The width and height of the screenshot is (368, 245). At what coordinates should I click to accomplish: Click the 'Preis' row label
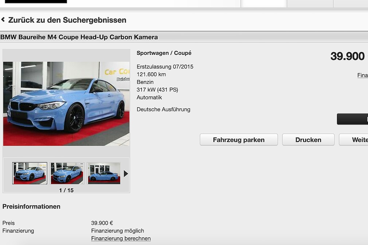[8, 223]
